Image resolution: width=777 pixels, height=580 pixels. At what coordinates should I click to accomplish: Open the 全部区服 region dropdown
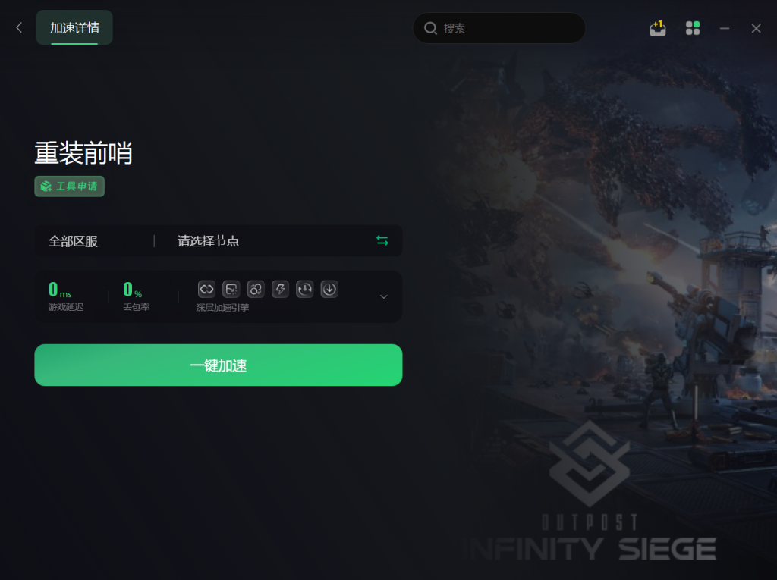(73, 241)
